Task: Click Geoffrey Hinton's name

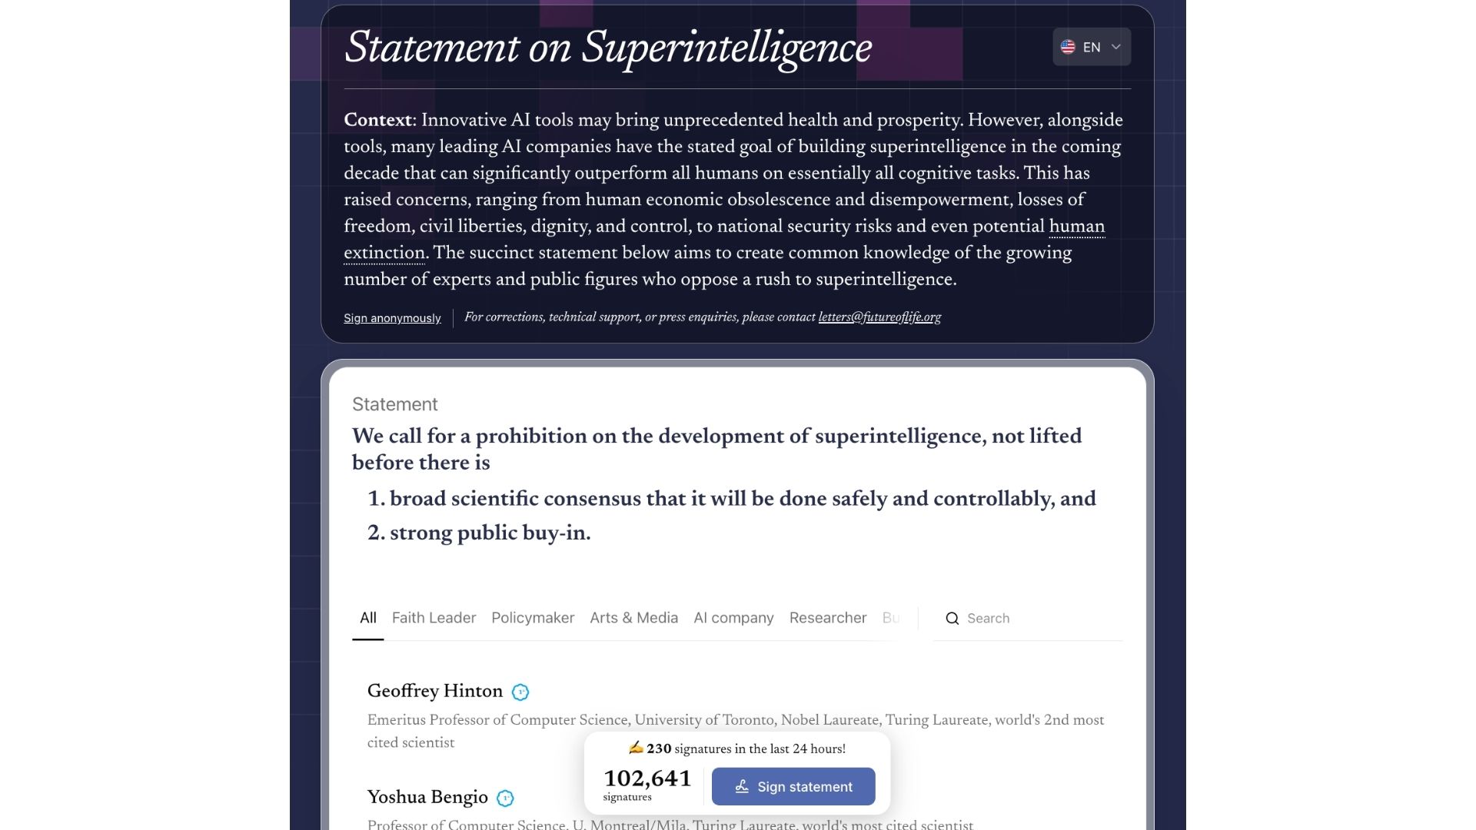Action: click(435, 691)
